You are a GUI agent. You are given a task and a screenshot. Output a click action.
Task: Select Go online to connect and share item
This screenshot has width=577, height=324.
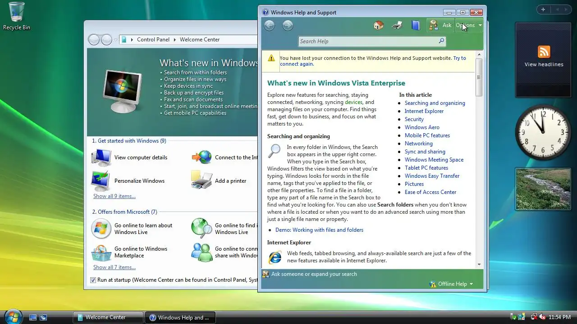pyautogui.click(x=224, y=252)
